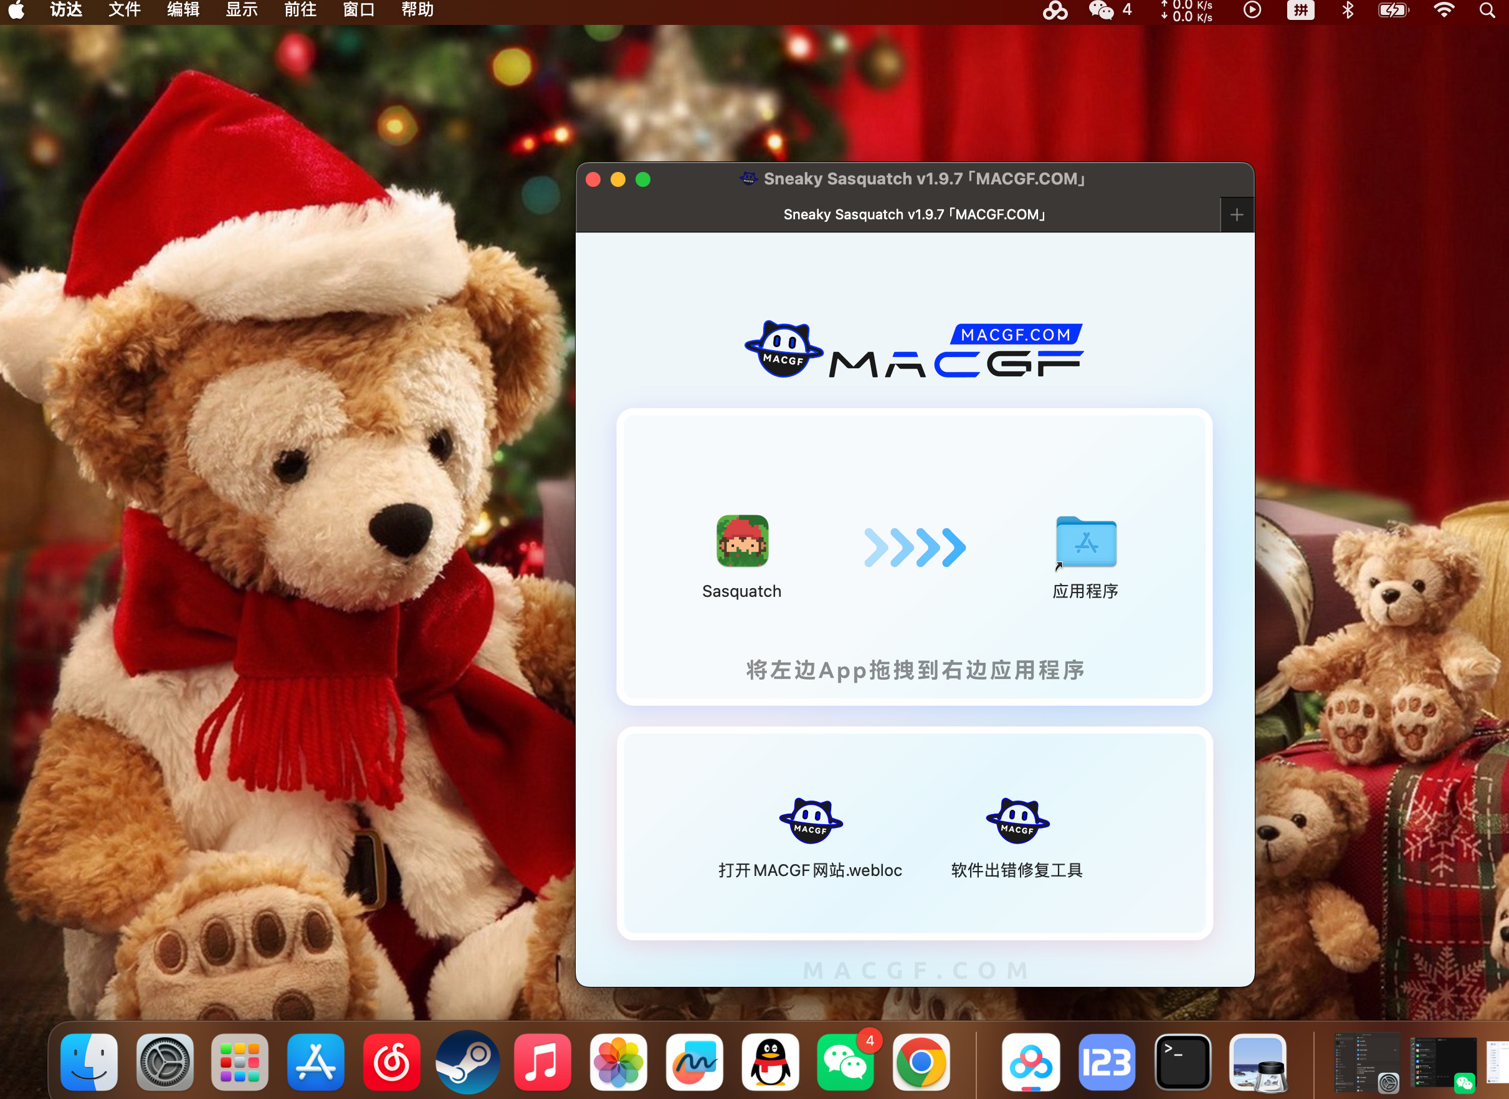Open Spotlight search magnifier
This screenshot has width=1509, height=1099.
click(x=1487, y=10)
